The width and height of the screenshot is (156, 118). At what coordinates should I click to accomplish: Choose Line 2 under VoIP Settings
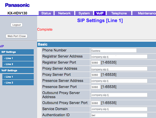(18, 82)
